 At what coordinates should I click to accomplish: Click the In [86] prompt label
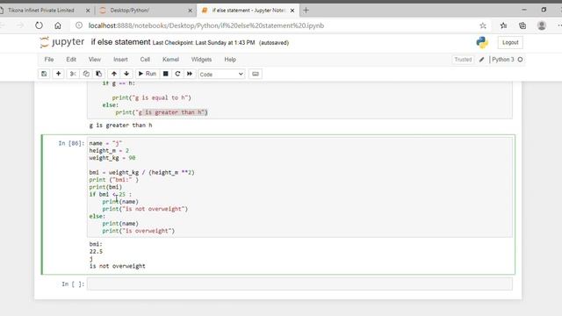71,143
